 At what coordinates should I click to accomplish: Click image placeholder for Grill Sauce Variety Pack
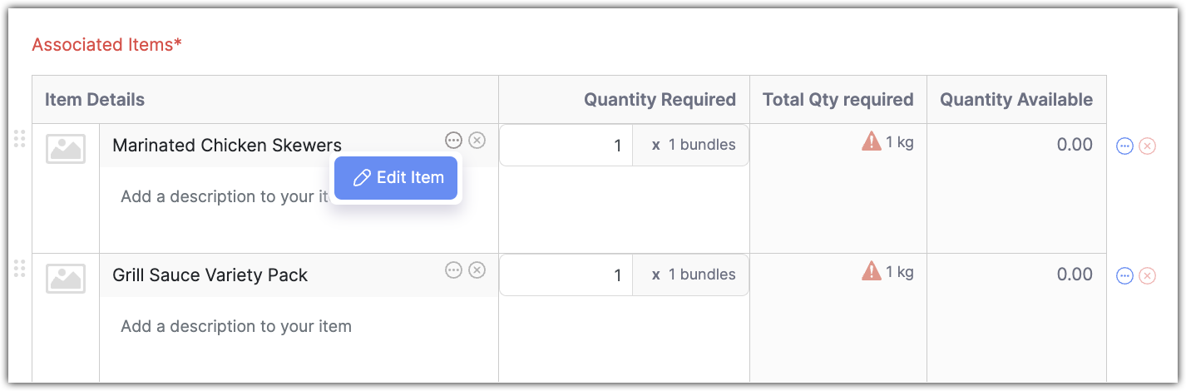[66, 278]
